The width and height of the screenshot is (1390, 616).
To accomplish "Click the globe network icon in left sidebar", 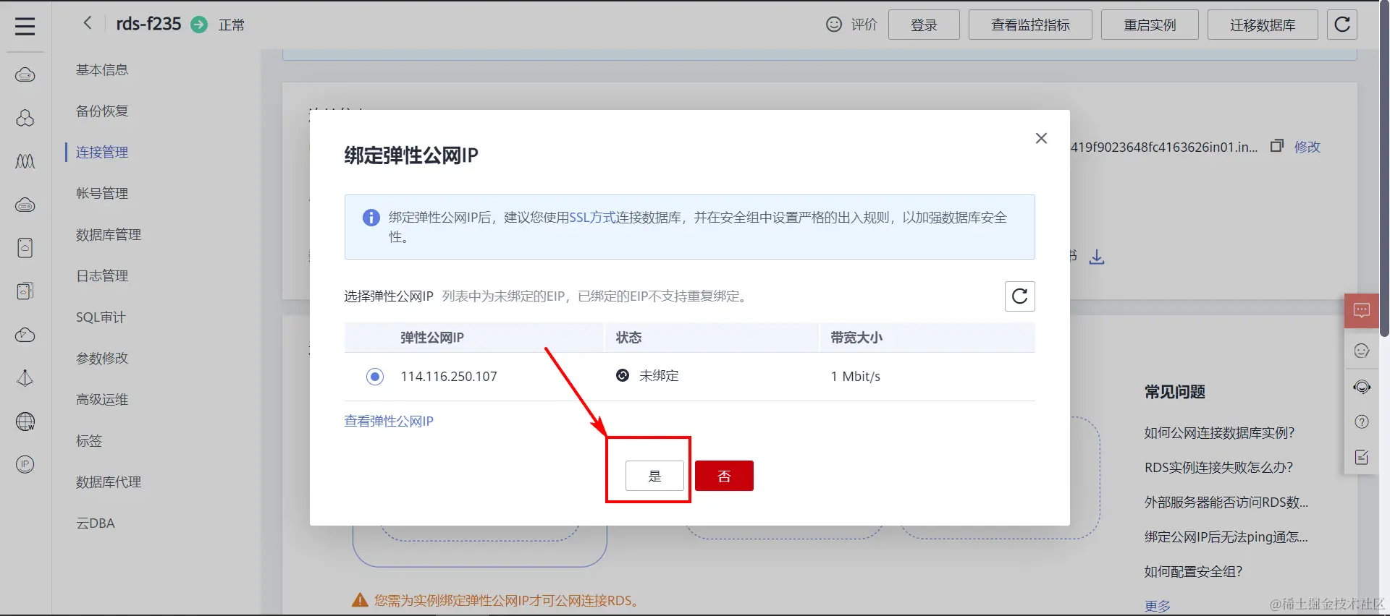I will 25,422.
